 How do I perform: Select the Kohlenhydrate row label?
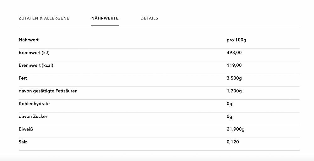34,104
